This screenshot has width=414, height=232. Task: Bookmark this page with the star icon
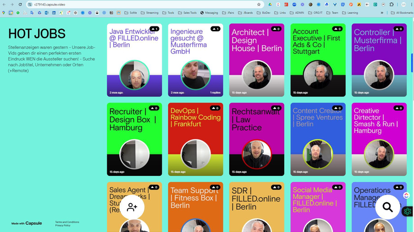coord(259,4)
